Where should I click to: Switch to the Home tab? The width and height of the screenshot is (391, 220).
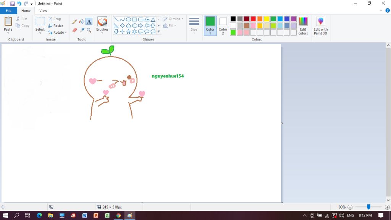coord(26,11)
